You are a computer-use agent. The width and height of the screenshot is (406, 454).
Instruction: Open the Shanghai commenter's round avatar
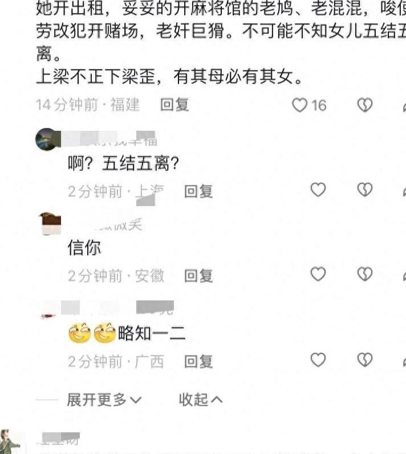pos(46,139)
